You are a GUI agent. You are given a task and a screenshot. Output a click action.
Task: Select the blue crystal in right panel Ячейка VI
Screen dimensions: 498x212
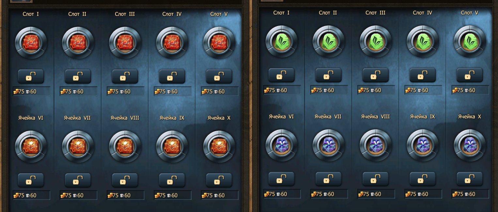[282, 145]
